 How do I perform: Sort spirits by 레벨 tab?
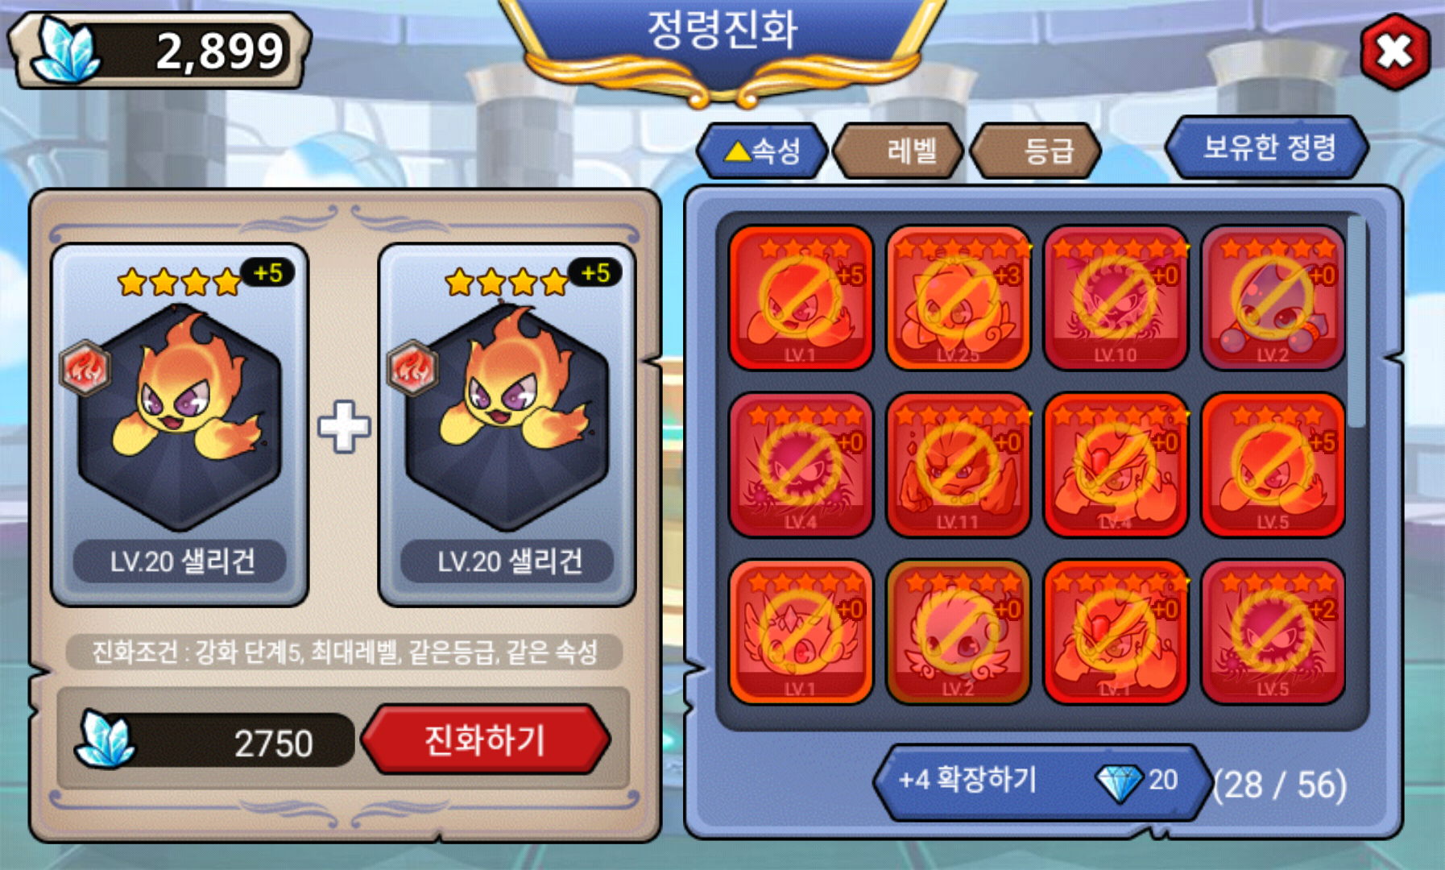click(898, 151)
